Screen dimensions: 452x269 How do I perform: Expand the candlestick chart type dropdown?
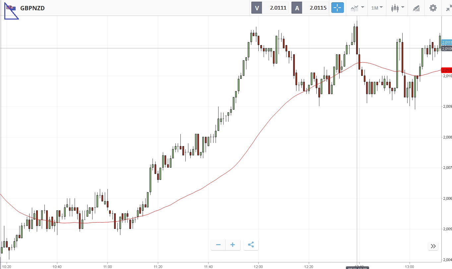pos(397,8)
